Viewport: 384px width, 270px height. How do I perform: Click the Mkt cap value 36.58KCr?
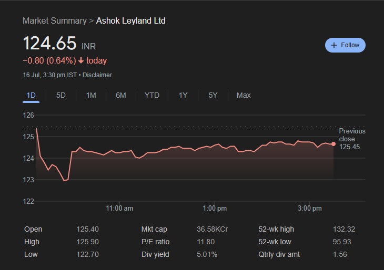[213, 229]
